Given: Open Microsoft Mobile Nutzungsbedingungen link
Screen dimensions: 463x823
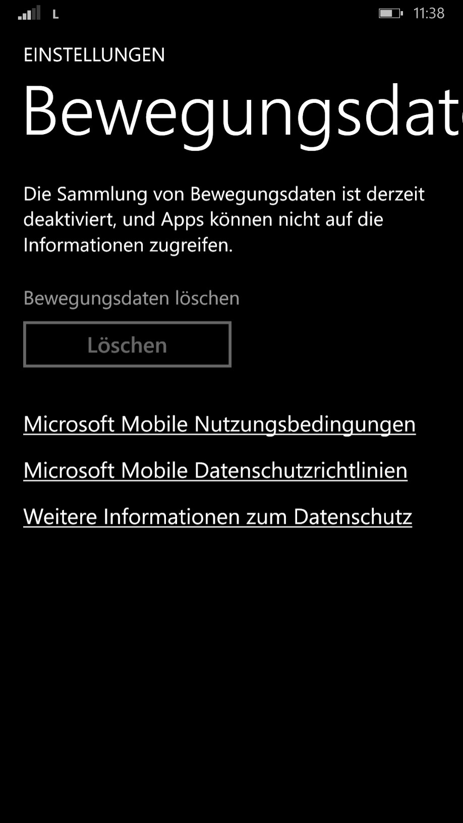Looking at the screenshot, I should (219, 425).
